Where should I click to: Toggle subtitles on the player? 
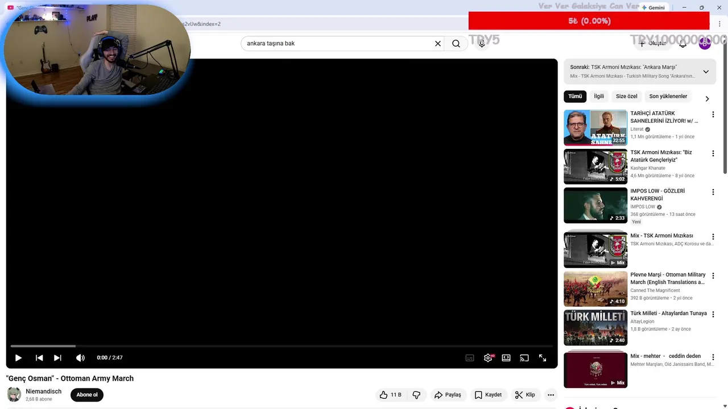click(470, 358)
